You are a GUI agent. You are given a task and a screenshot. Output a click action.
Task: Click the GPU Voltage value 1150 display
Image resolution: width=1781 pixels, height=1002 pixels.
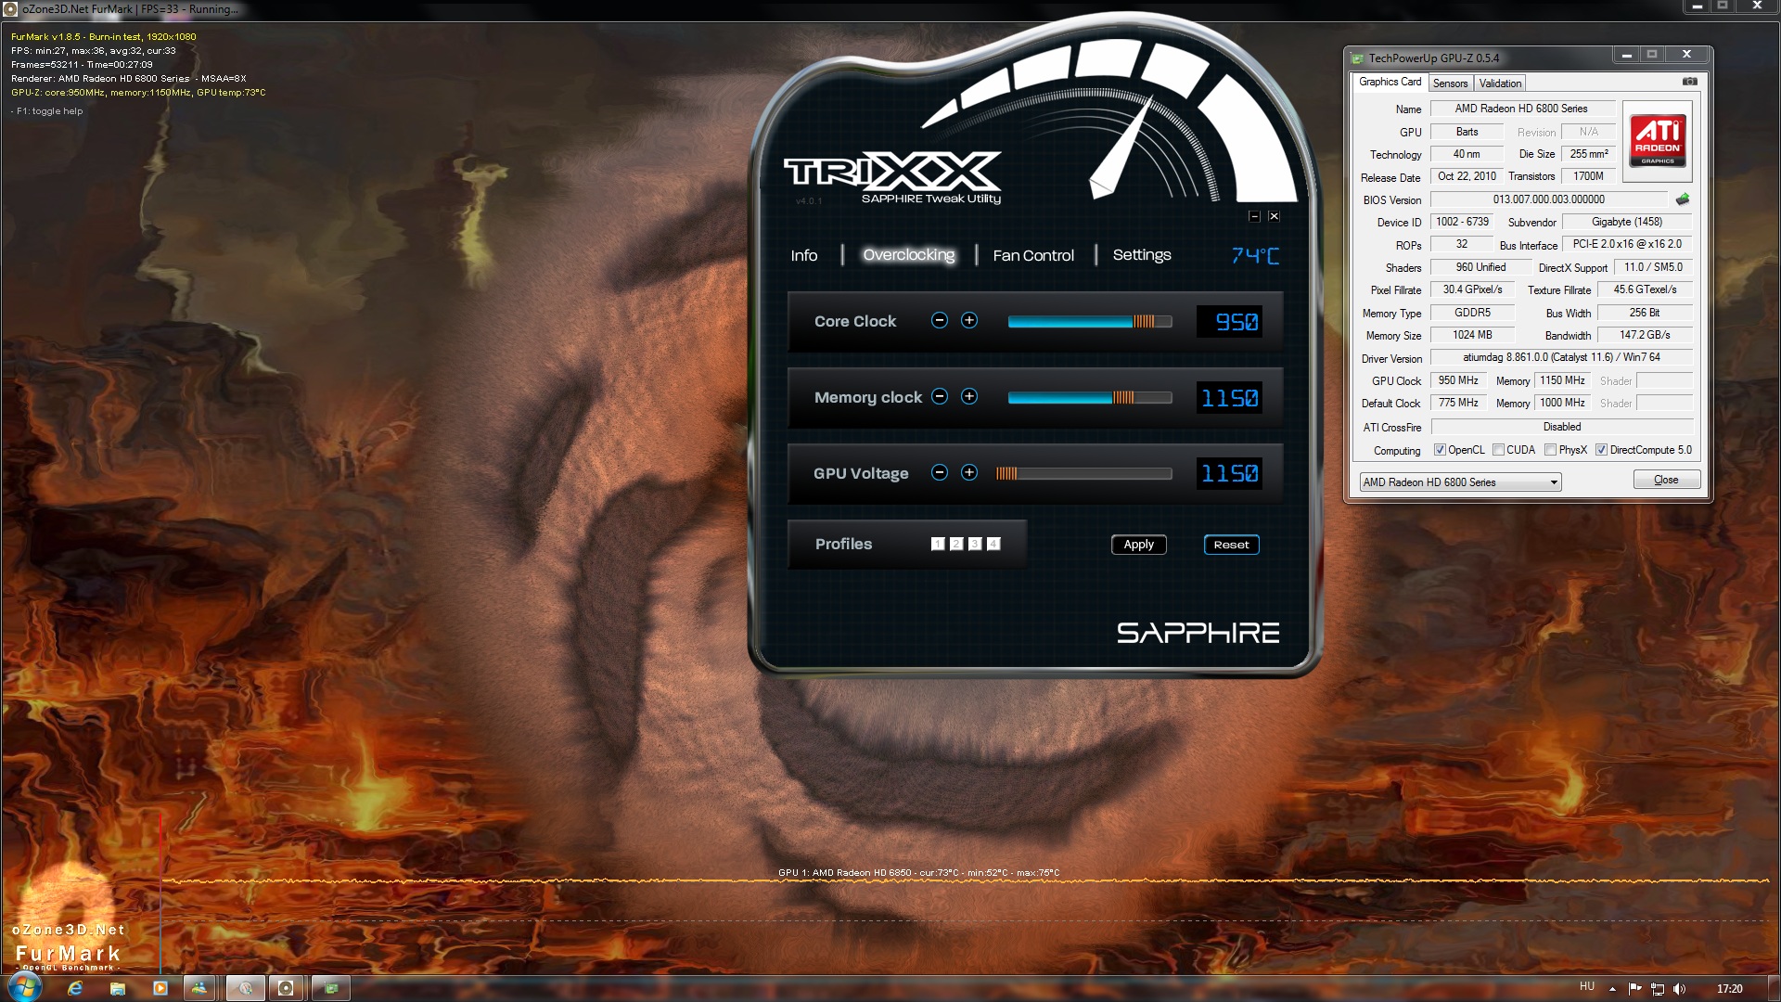(x=1229, y=473)
